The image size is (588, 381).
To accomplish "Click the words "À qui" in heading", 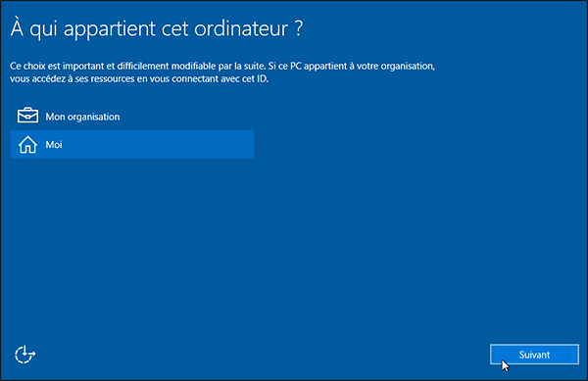I will coord(33,28).
